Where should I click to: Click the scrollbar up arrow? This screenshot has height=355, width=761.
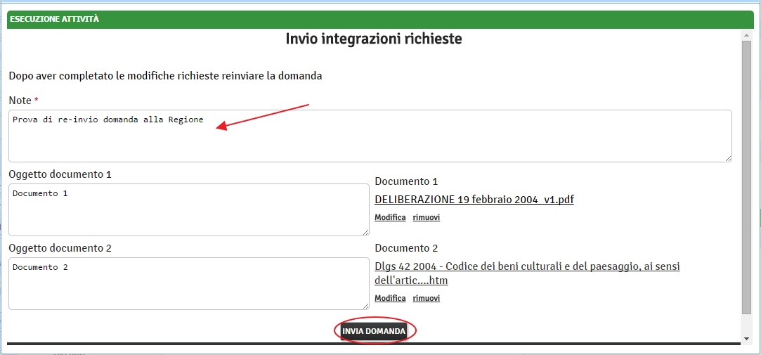[x=746, y=34]
